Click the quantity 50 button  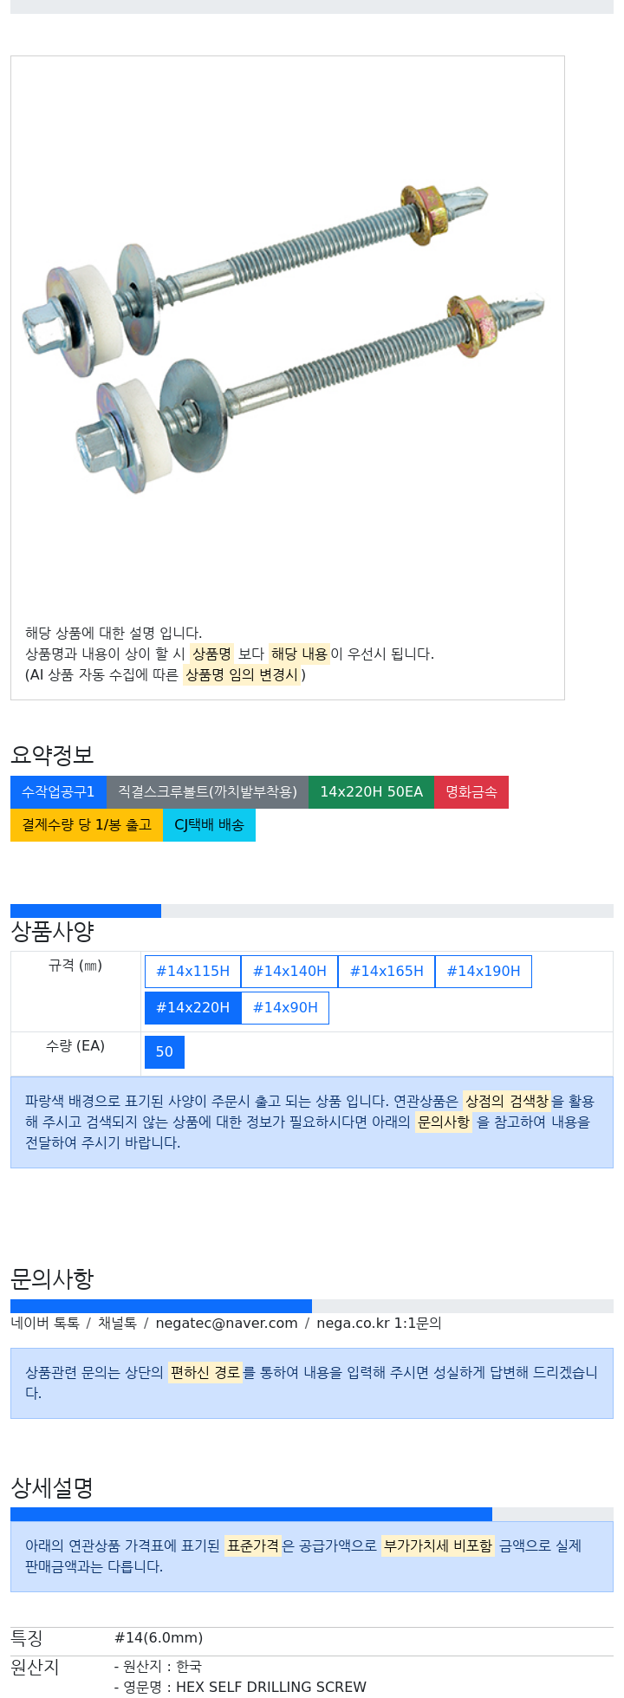click(165, 1051)
